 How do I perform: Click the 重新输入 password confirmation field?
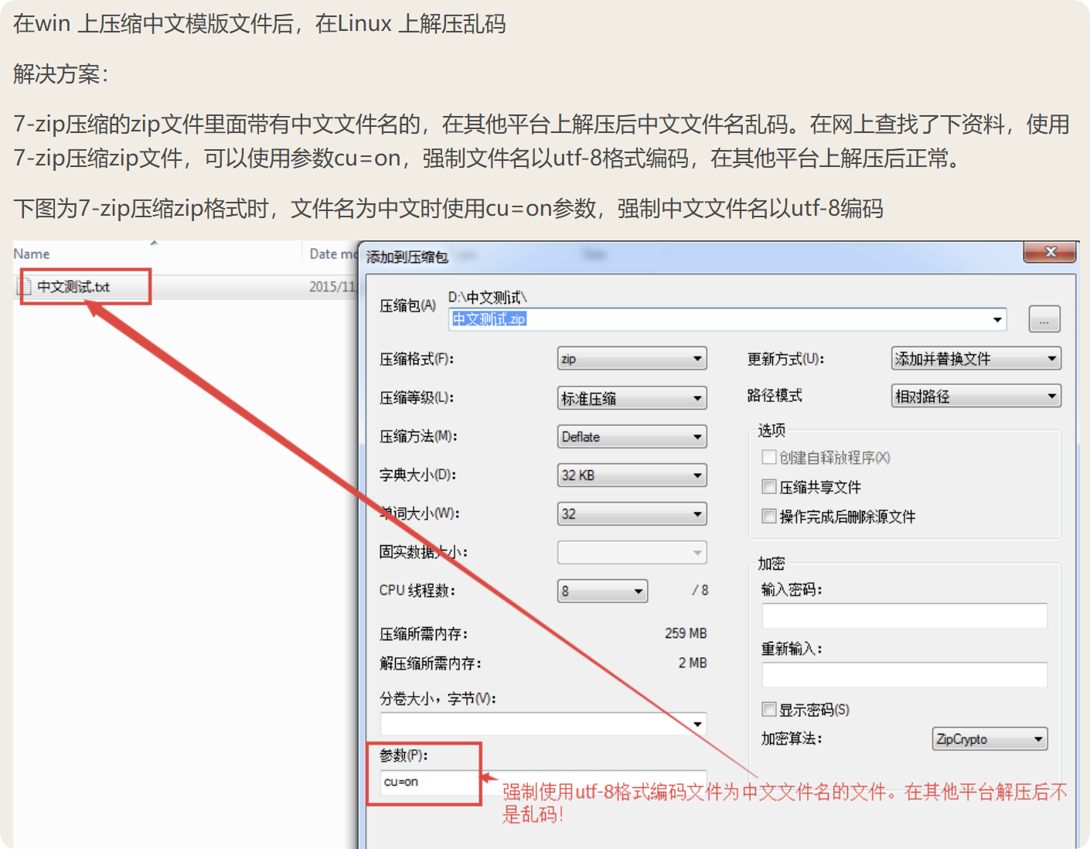904,675
